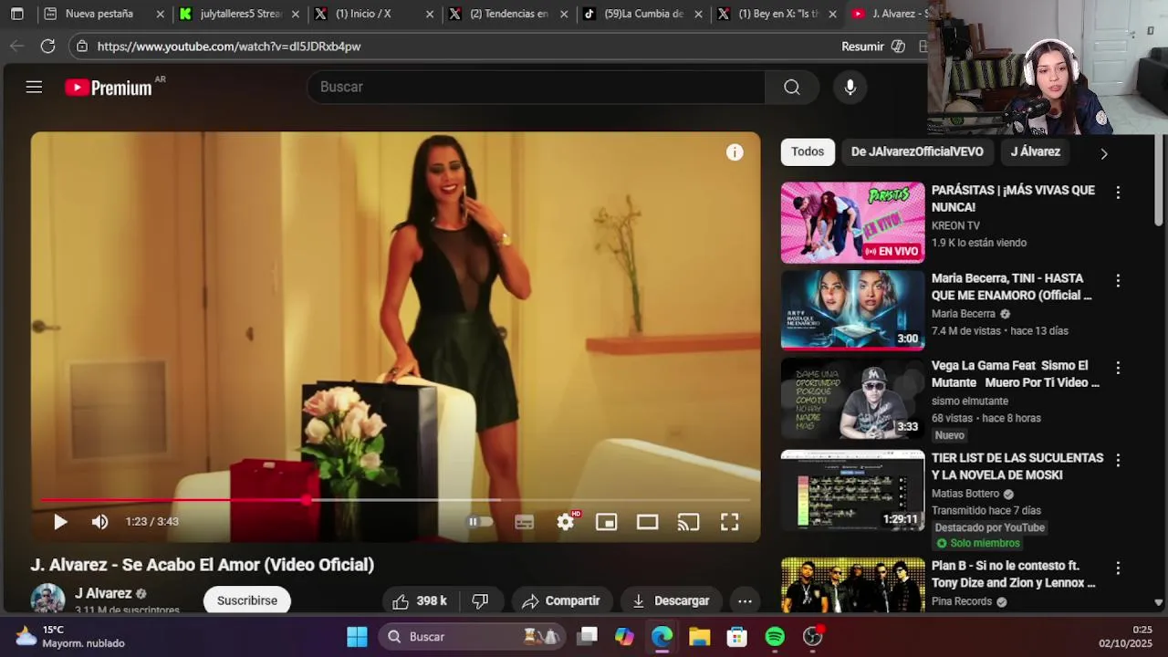
Task: Start voice search with the microphone
Action: (x=850, y=87)
